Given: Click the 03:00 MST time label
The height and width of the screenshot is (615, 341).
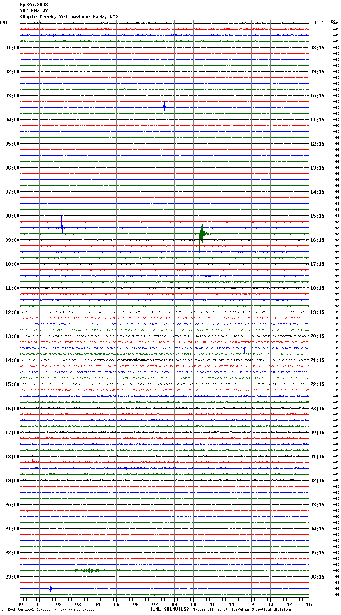Looking at the screenshot, I should pyautogui.click(x=12, y=96).
